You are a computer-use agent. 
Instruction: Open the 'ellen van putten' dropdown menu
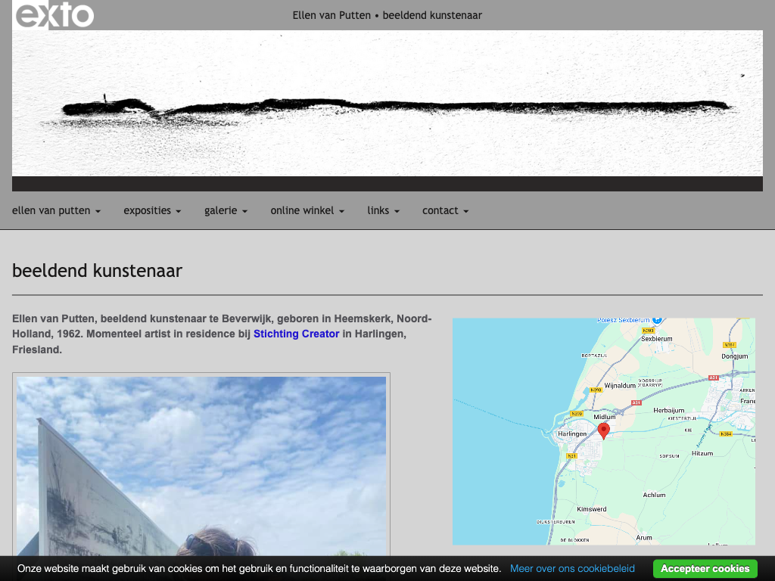(56, 211)
